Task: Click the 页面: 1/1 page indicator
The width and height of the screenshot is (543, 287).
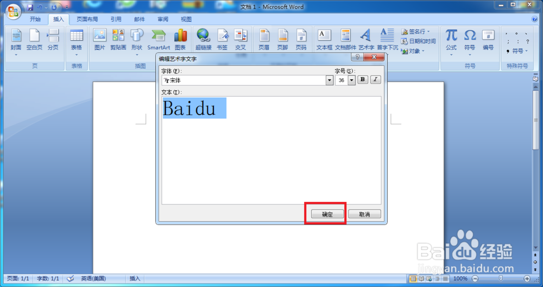Action: (18, 278)
